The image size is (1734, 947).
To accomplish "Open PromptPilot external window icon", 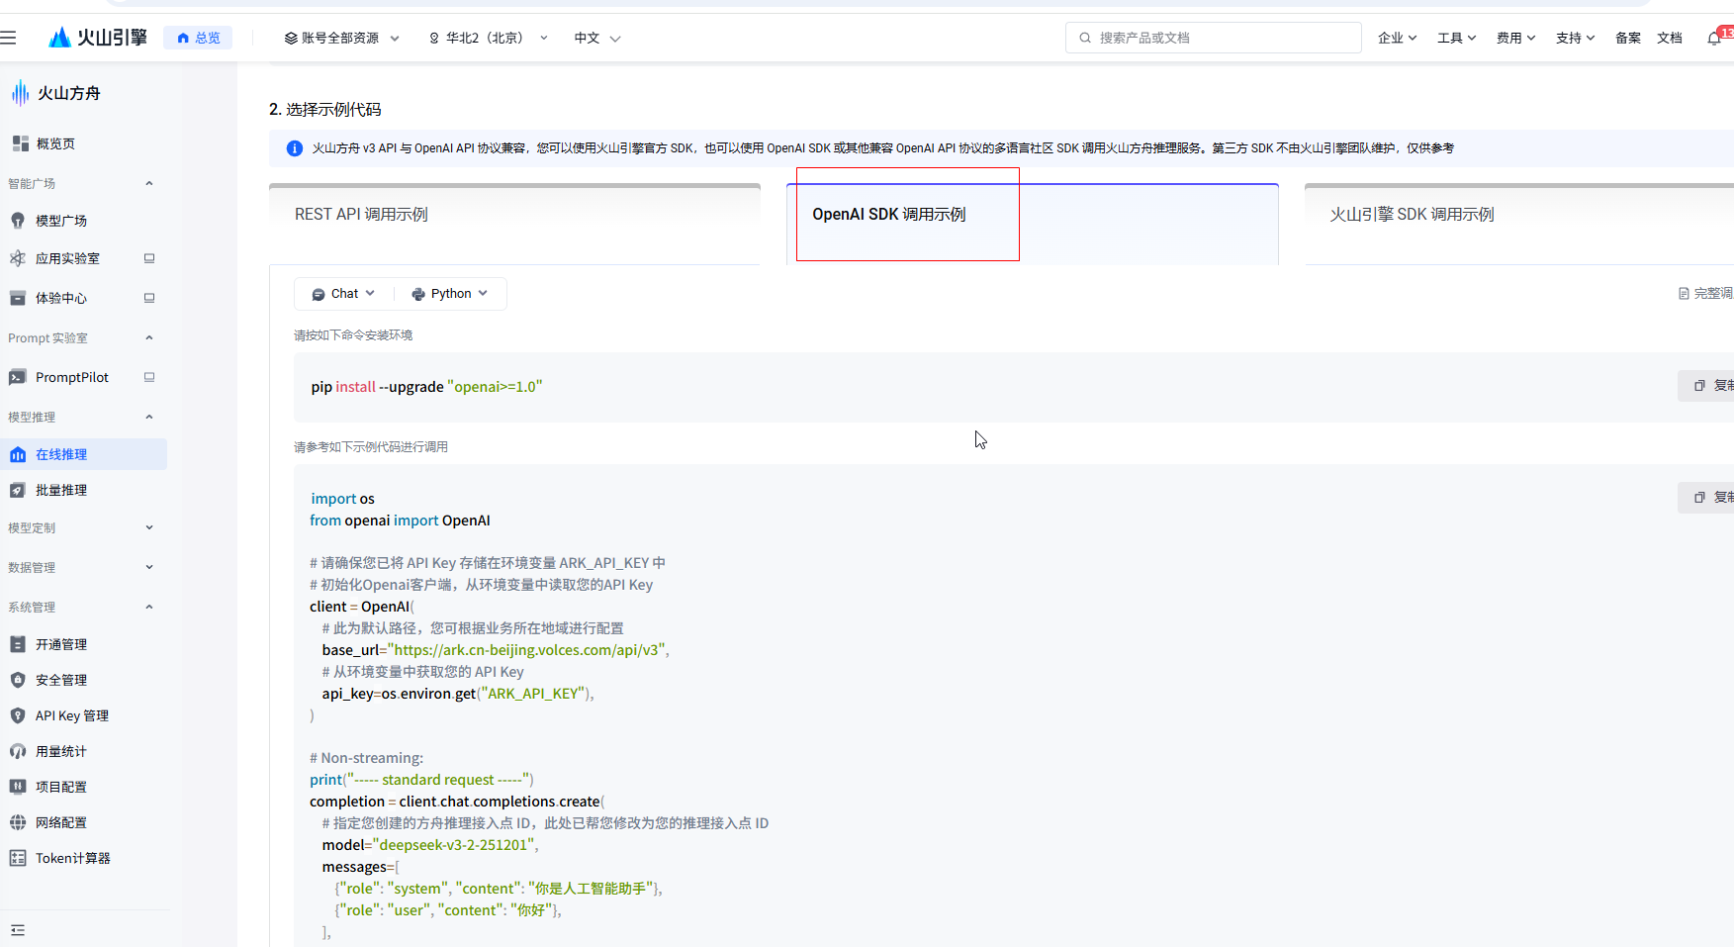I will click(x=149, y=377).
